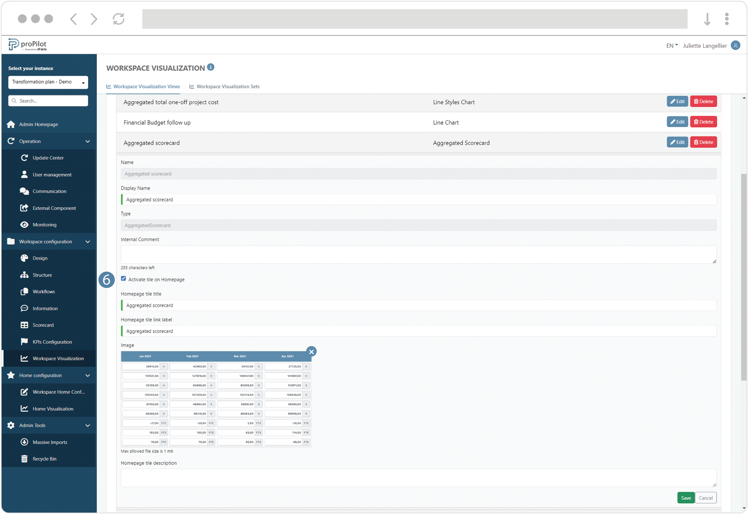
Task: Switch to Workspace Visualization Sets tab
Action: pos(228,86)
